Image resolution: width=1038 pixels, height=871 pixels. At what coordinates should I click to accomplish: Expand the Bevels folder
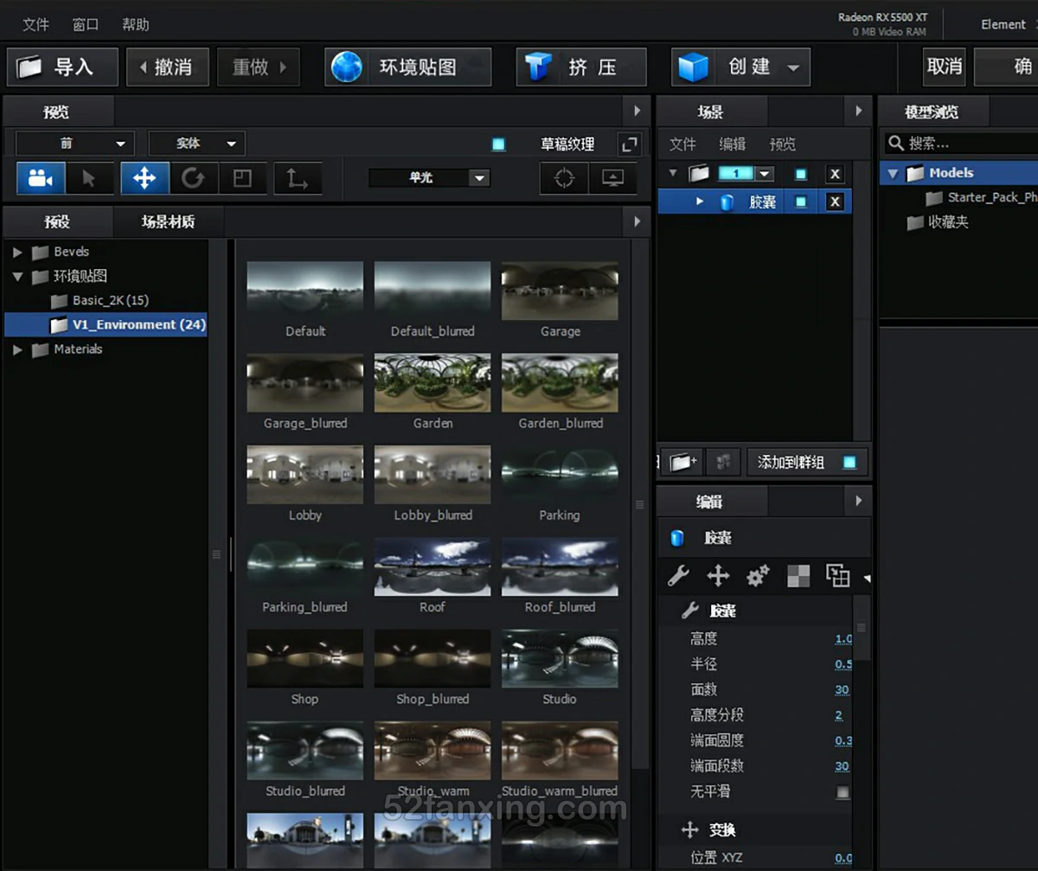point(17,253)
